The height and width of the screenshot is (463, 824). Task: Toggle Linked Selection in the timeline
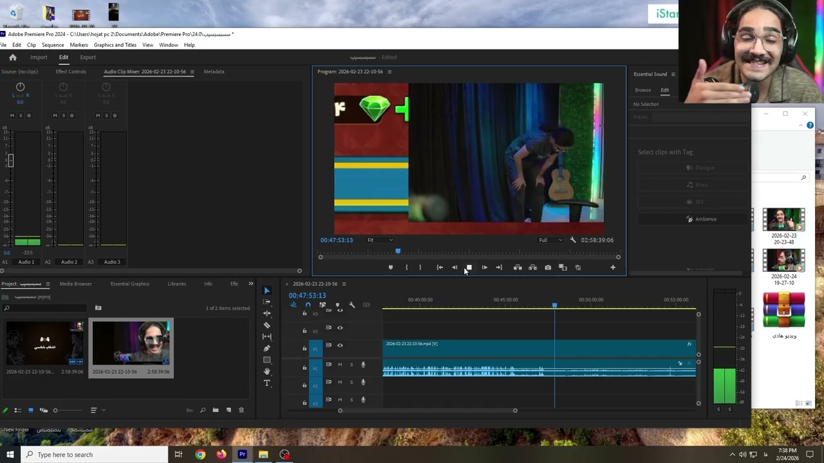click(x=323, y=305)
